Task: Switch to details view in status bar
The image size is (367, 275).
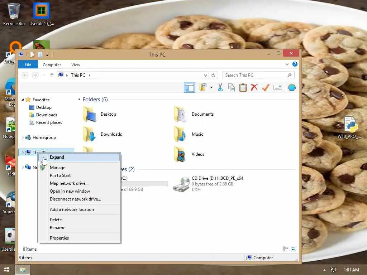Action: pyautogui.click(x=286, y=249)
